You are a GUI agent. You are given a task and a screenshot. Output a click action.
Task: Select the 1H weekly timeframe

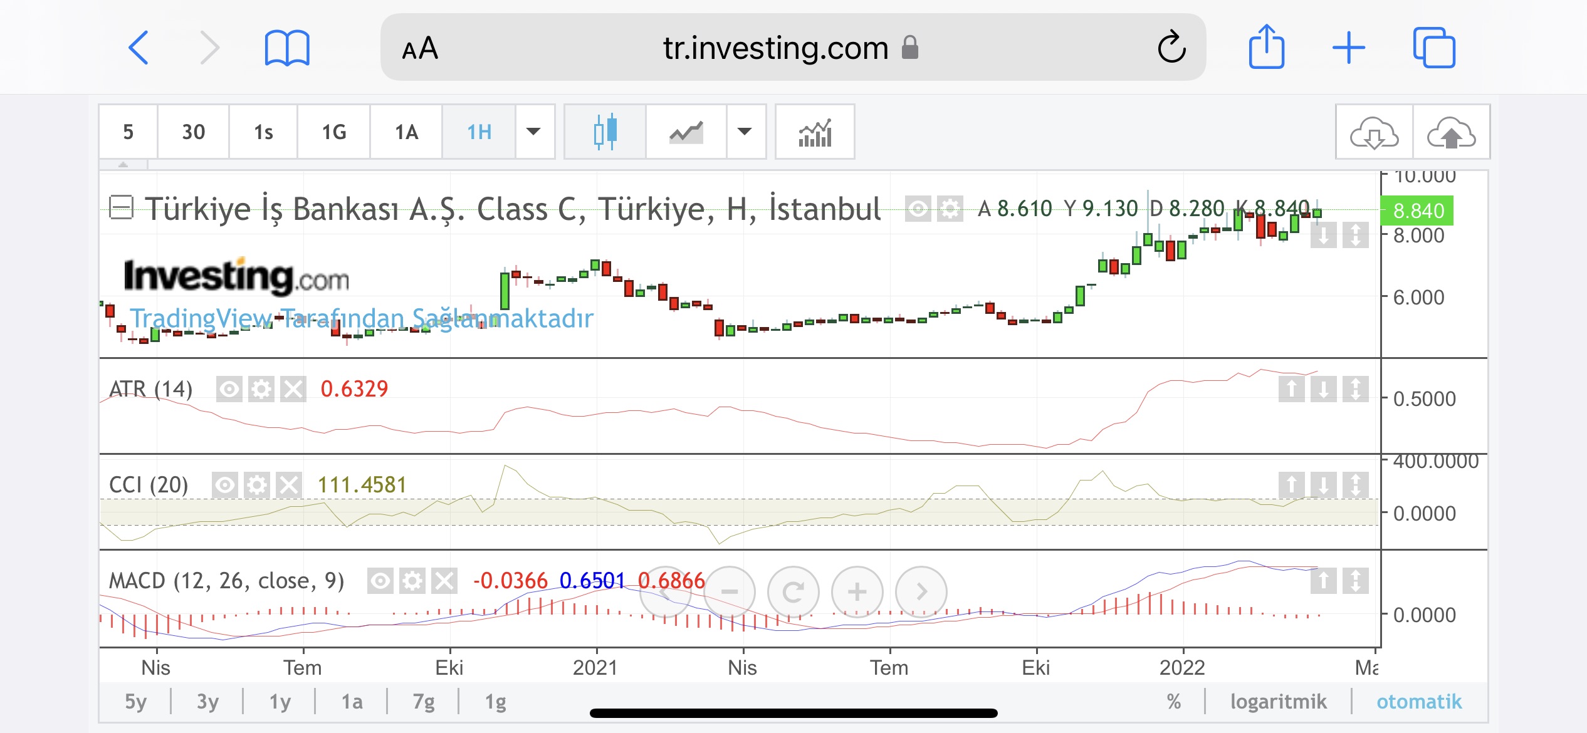click(x=479, y=132)
